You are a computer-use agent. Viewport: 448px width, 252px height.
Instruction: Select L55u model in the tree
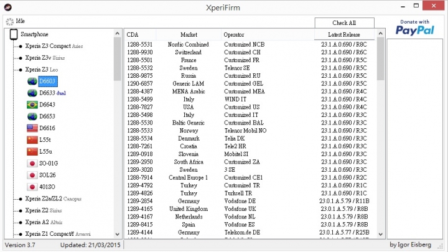click(45, 152)
